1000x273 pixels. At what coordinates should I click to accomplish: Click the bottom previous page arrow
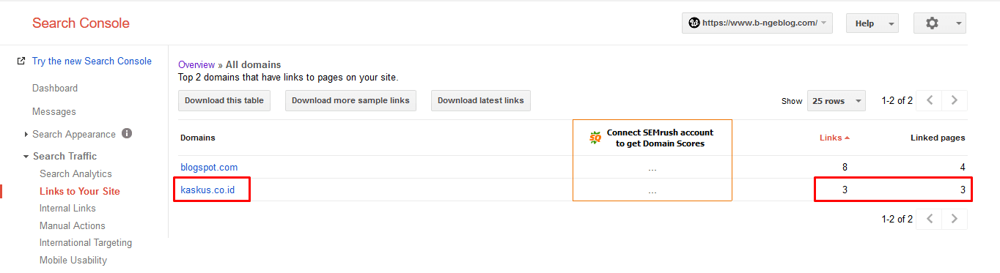(x=930, y=219)
